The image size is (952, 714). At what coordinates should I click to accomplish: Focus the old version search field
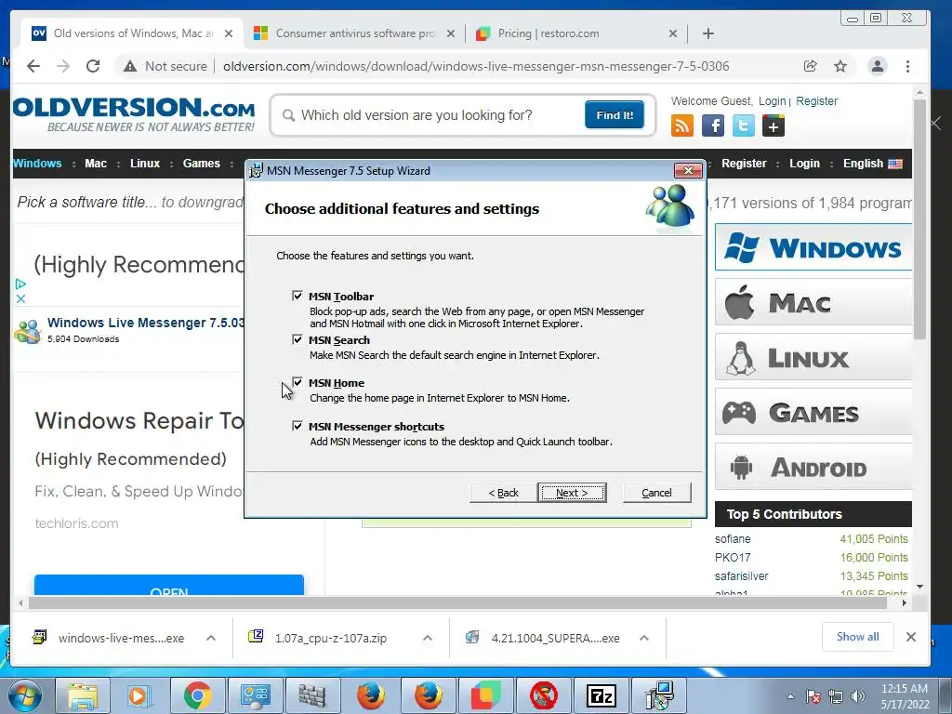pyautogui.click(x=431, y=115)
